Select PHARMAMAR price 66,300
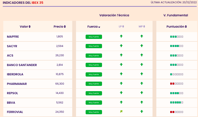 [x=60, y=84]
